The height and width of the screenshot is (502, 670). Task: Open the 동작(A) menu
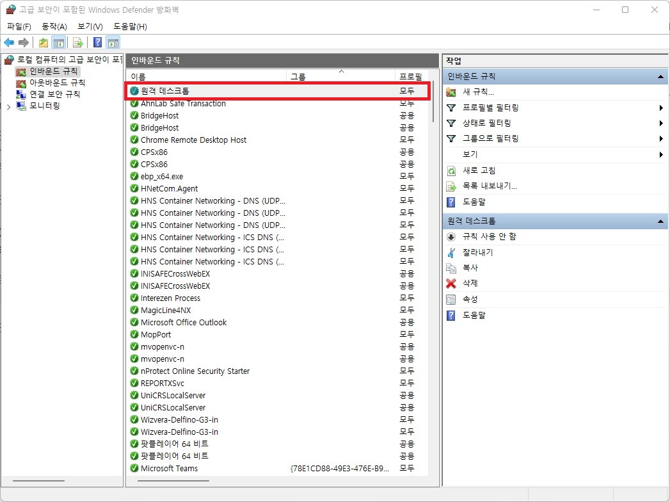pyautogui.click(x=54, y=26)
